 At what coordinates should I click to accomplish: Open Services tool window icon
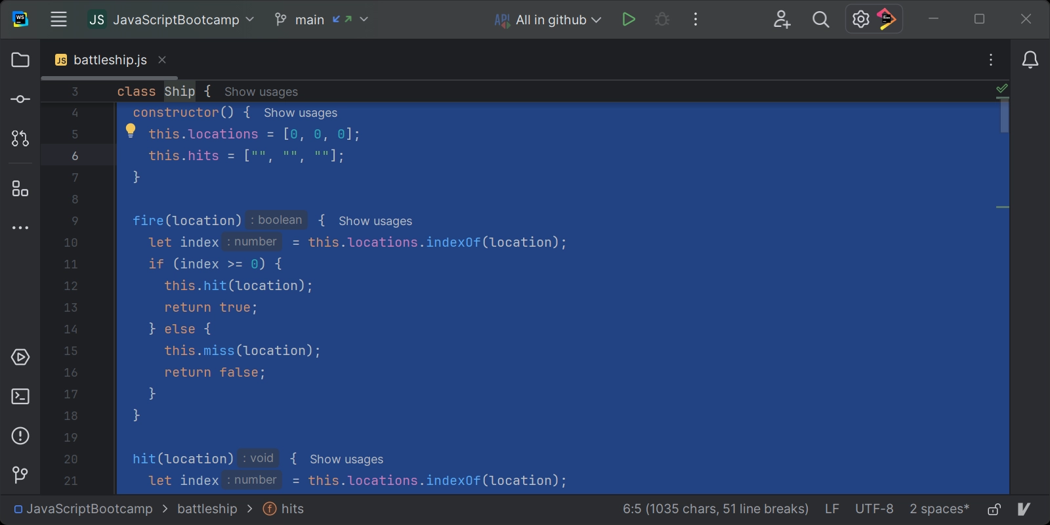point(20,357)
